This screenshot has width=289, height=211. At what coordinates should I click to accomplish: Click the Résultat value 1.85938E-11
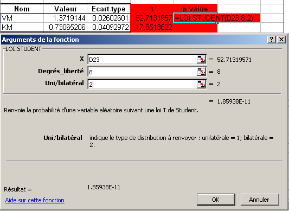[104, 187]
